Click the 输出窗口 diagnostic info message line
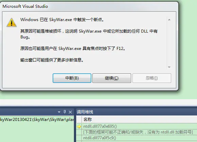 click(52, 60)
